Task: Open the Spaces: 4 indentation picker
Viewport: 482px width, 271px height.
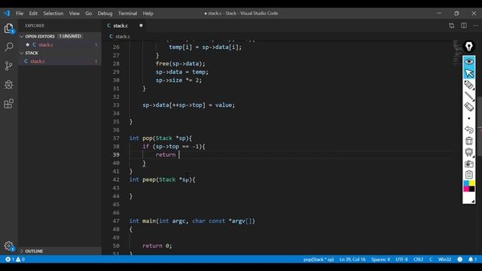Action: (x=380, y=259)
